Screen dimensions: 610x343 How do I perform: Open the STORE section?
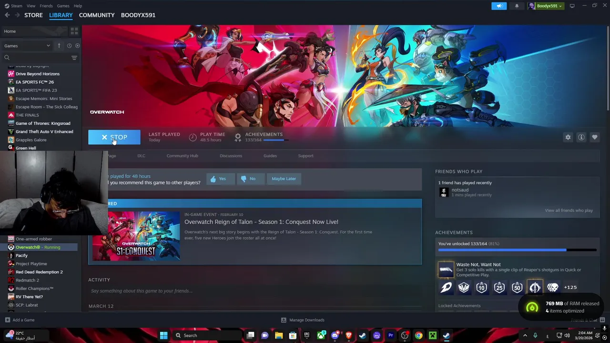point(33,15)
